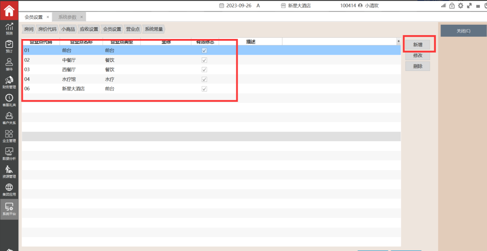The image size is (487, 251).
Task: Toggle the valid checkbox for 前台 row 01
Action: pos(204,50)
